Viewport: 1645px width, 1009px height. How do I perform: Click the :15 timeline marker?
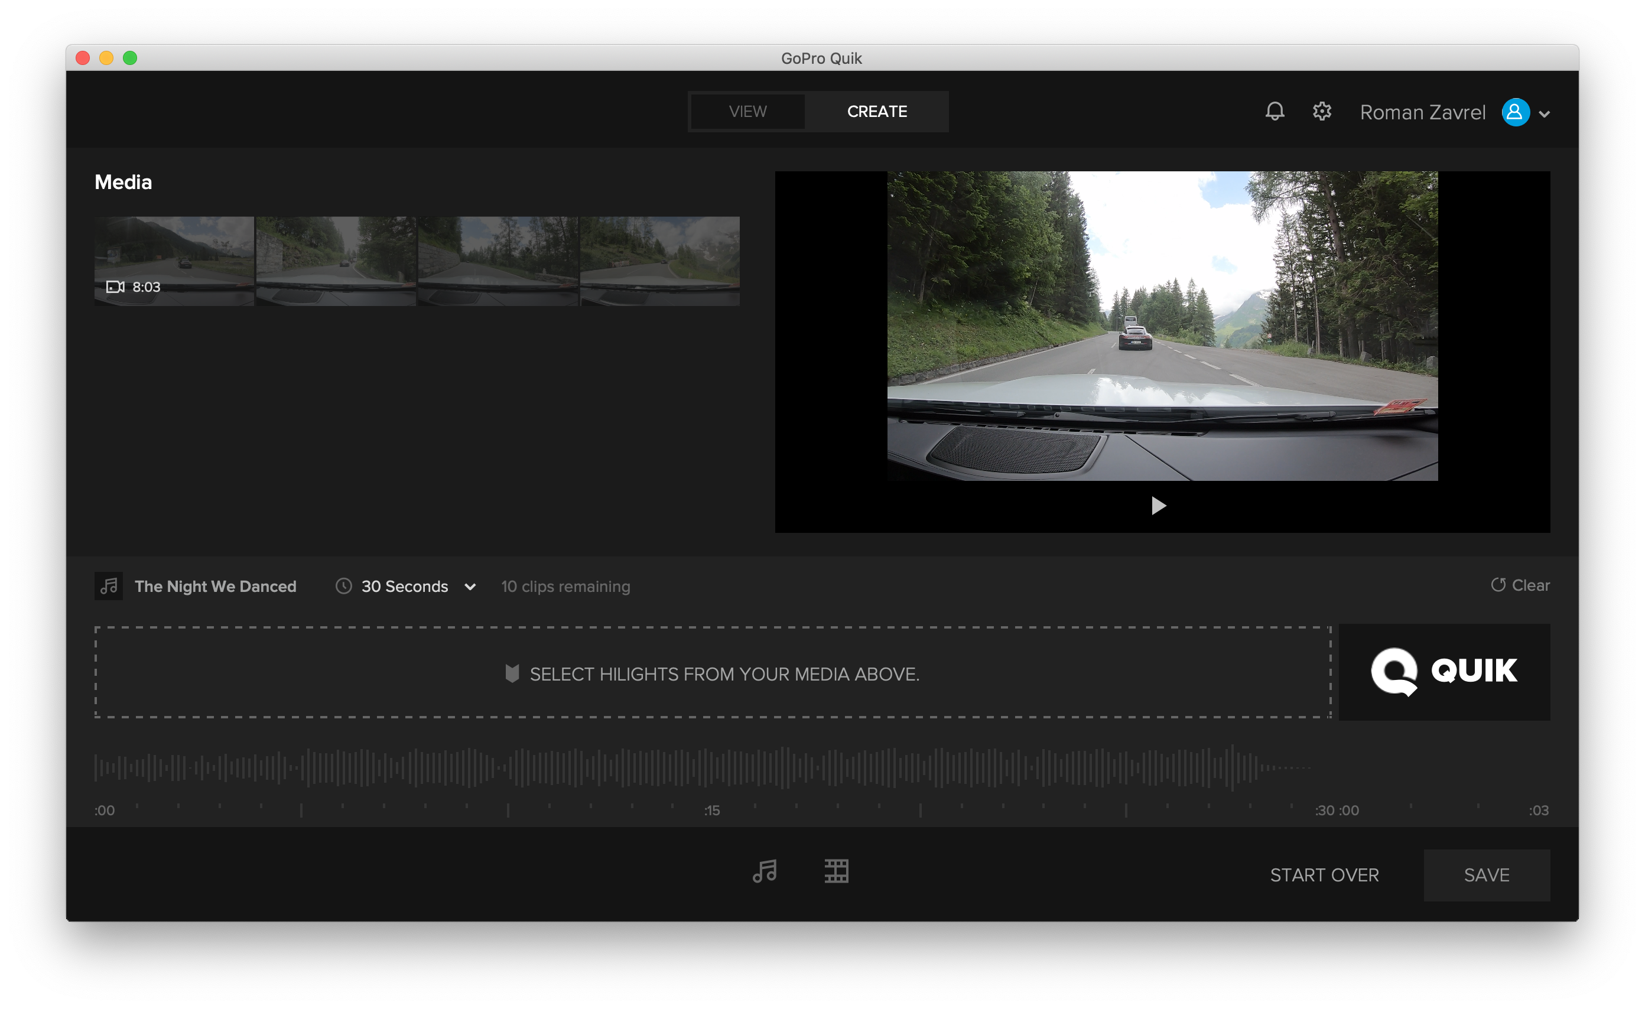tap(711, 810)
